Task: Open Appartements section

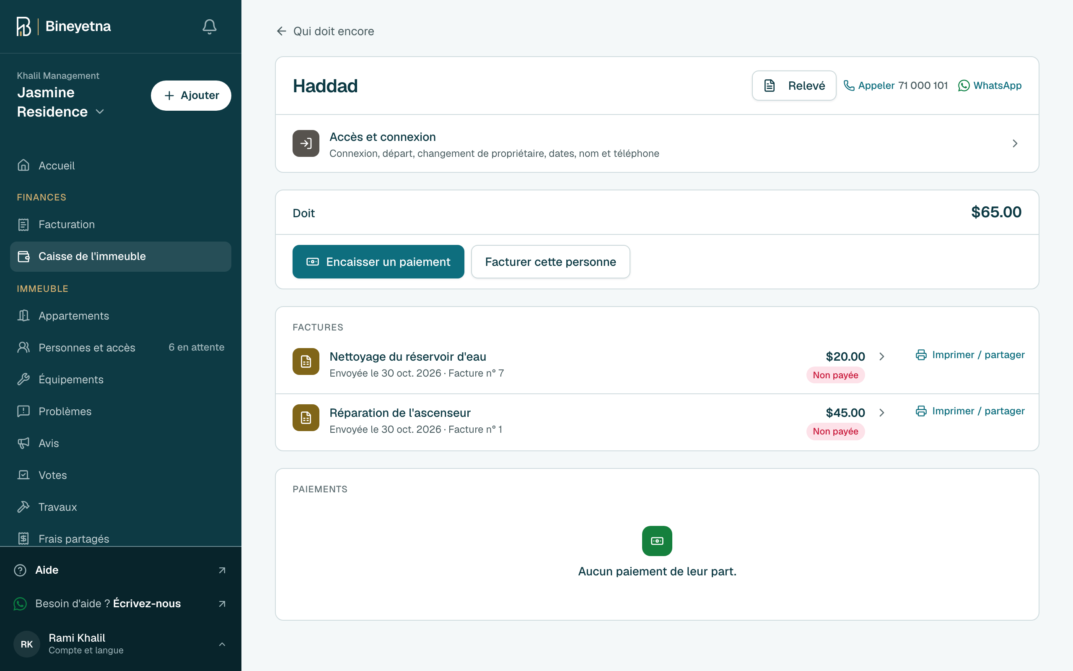Action: 121,316
